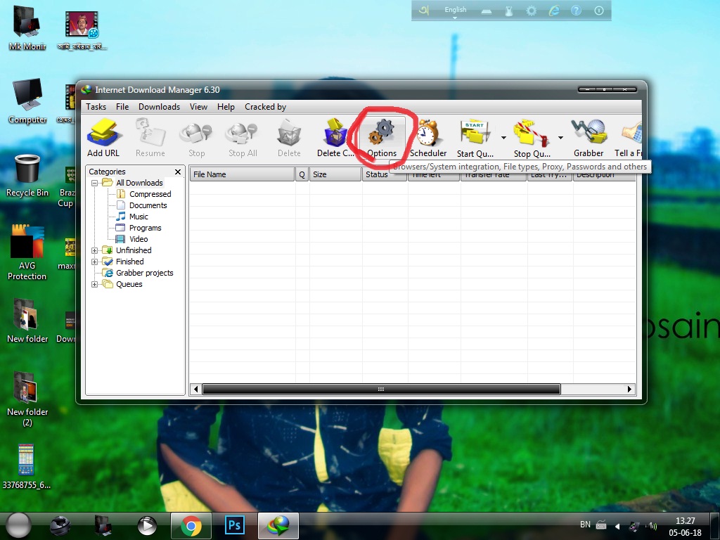Select the 33768755_6... desktop file
The width and height of the screenshot is (720, 540).
26,466
